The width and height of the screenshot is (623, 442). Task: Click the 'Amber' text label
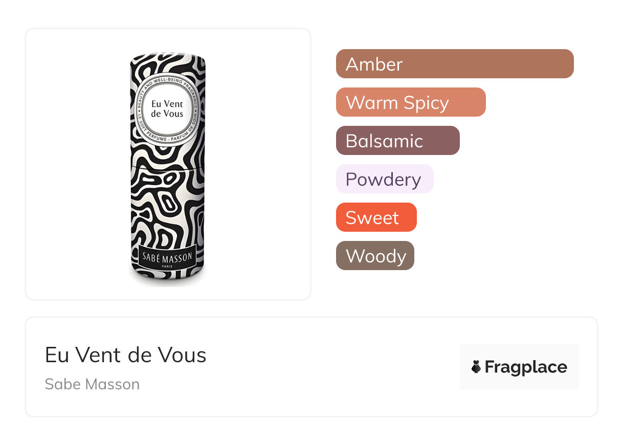pos(374,64)
